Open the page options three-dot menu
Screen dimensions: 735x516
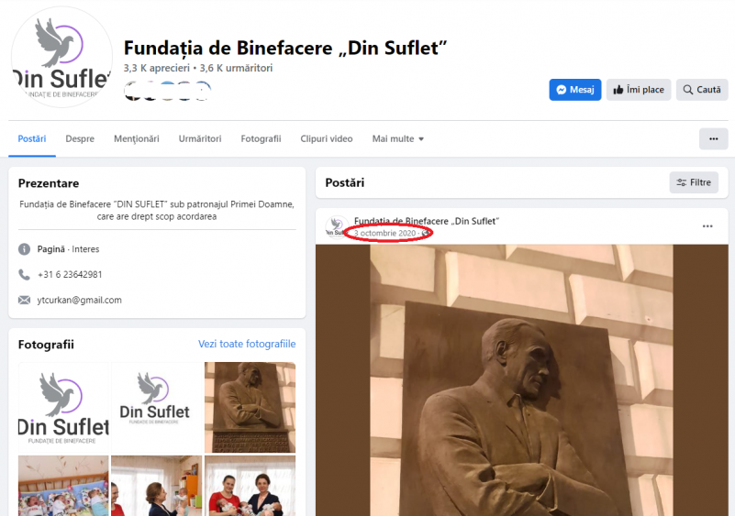tap(714, 138)
